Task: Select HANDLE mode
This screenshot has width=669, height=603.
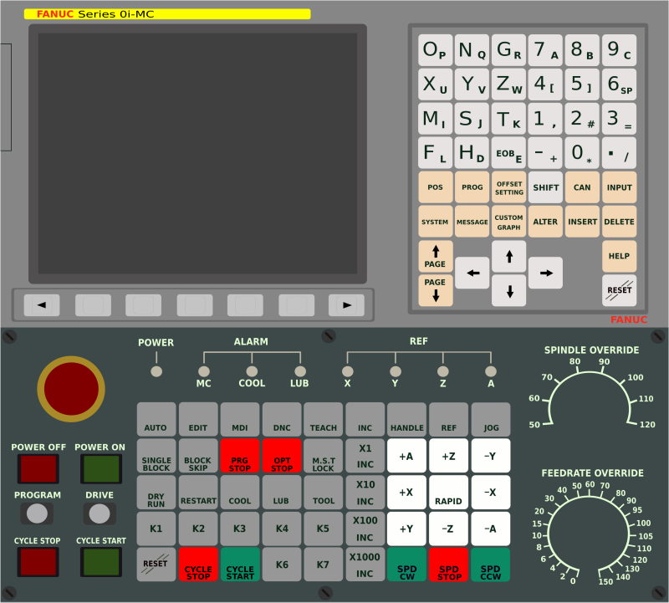Action: [406, 419]
